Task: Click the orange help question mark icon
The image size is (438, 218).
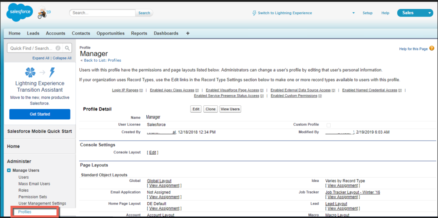Action: click(x=432, y=48)
